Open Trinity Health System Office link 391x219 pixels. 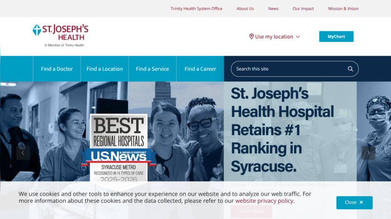point(196,8)
